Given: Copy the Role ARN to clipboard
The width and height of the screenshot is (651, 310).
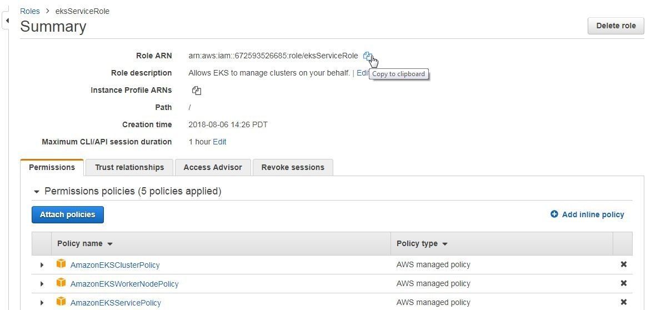Looking at the screenshot, I should [367, 56].
